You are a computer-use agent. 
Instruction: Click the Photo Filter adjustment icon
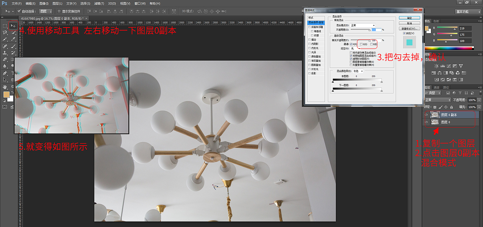coord(452,73)
